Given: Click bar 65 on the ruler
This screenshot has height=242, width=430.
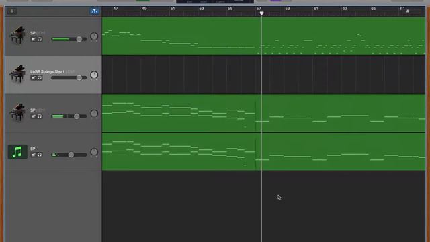Looking at the screenshot, I should tap(374, 9).
